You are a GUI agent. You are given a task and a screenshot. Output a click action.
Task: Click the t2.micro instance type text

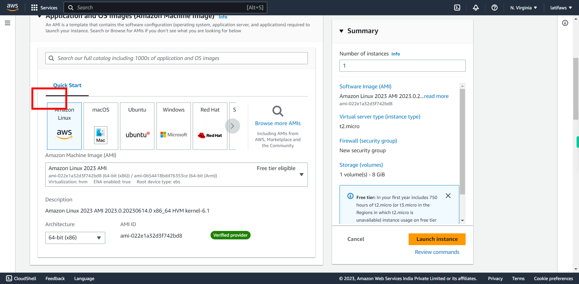click(350, 126)
